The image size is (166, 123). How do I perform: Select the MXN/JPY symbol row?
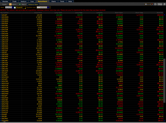coord(82,75)
